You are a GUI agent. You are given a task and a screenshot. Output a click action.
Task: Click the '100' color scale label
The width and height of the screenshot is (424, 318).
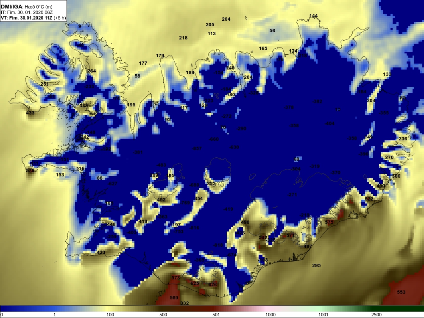pos(110,315)
